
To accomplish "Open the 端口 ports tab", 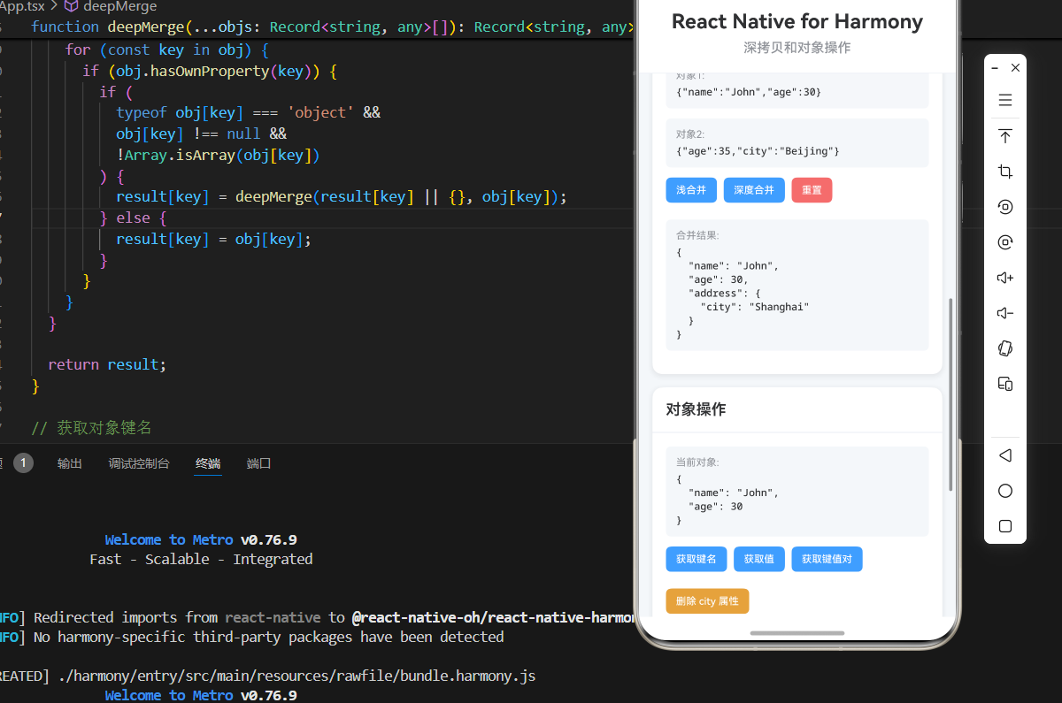I will [x=258, y=463].
